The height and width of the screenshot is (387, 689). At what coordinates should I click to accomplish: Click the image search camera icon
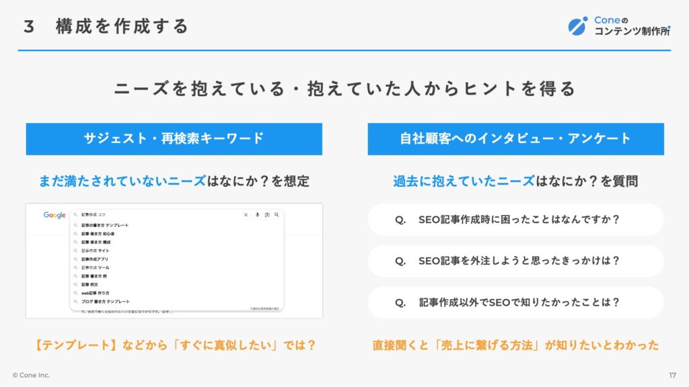tap(266, 214)
